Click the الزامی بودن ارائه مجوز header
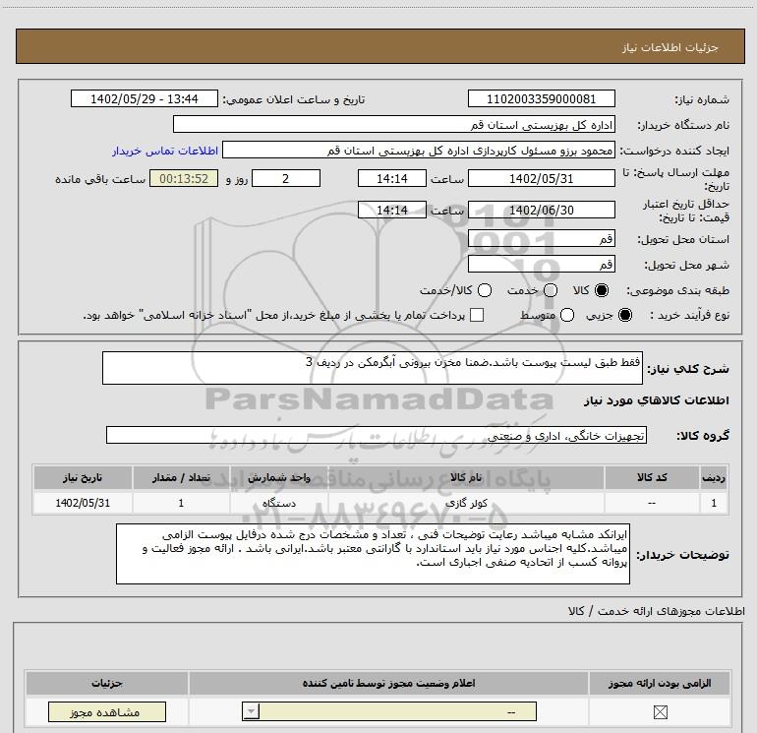757x733 pixels. click(x=660, y=683)
